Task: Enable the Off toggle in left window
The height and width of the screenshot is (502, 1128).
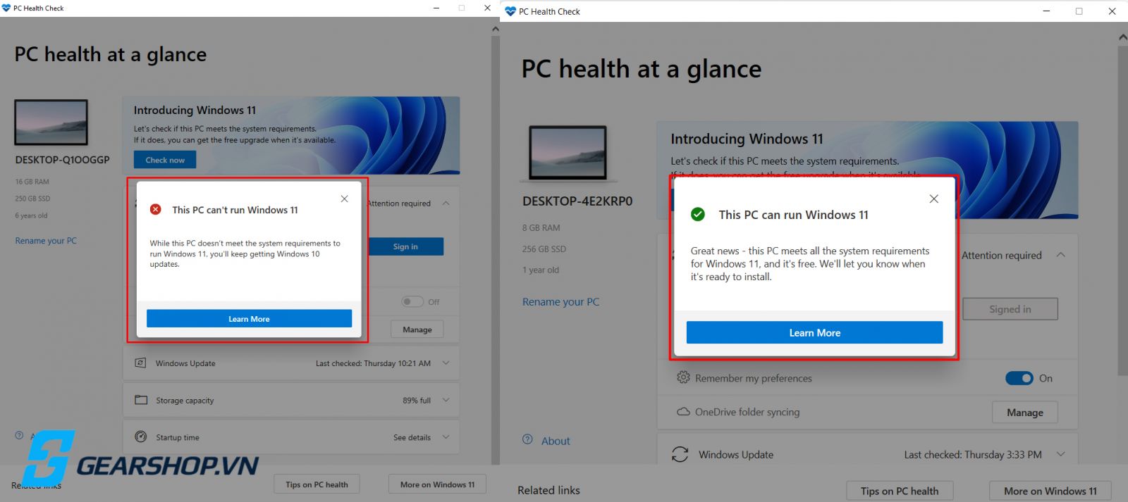Action: (x=412, y=301)
